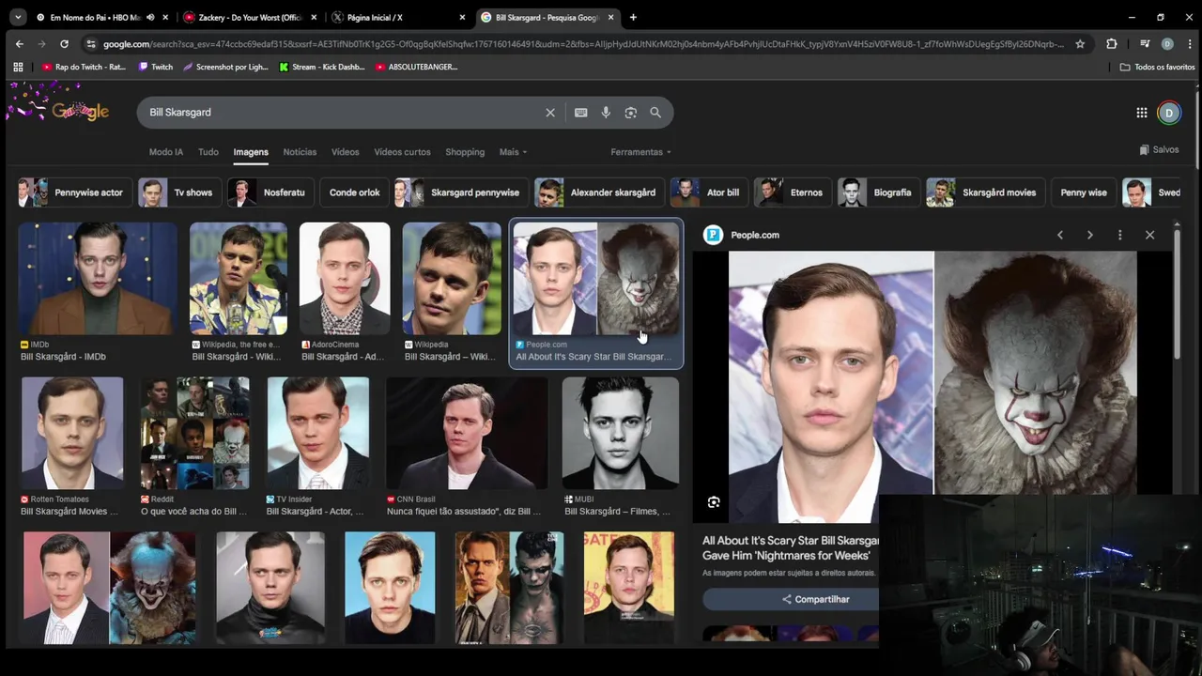1202x676 pixels.
Task: Open the Vídeos curtos search tab
Action: click(x=402, y=152)
